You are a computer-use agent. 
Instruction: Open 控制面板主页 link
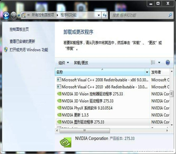tap(19, 29)
